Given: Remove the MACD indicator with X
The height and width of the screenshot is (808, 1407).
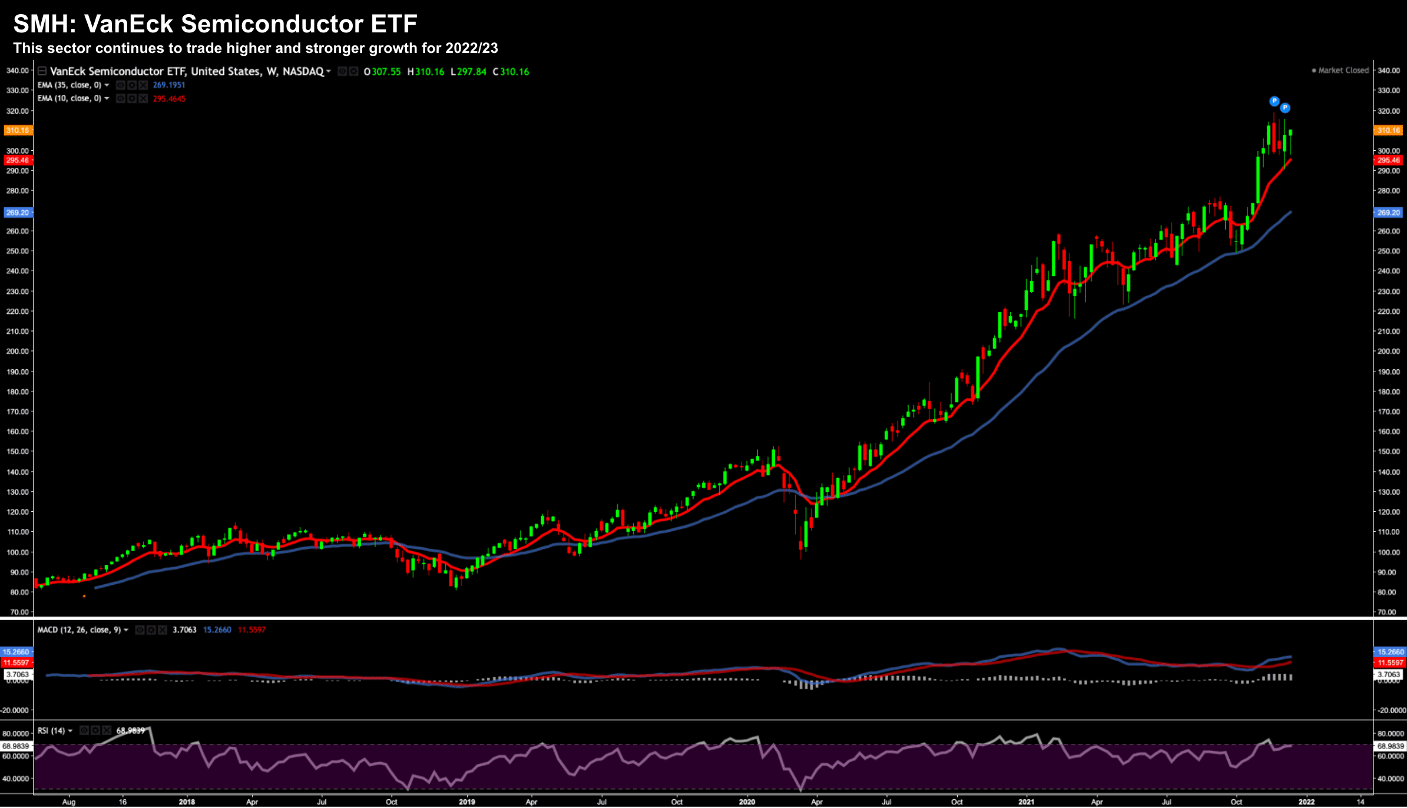Looking at the screenshot, I should click(163, 630).
